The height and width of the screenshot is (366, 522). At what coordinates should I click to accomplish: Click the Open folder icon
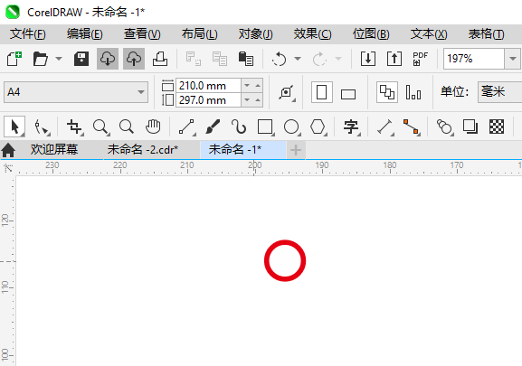[x=41, y=59]
